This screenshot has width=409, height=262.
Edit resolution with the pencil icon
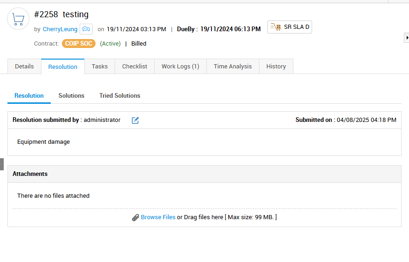pyautogui.click(x=135, y=120)
